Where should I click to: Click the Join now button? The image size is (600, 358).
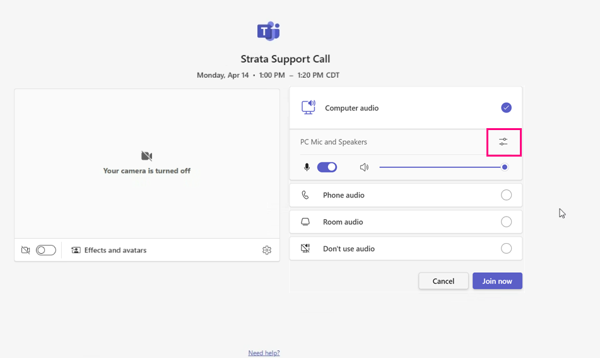click(497, 281)
